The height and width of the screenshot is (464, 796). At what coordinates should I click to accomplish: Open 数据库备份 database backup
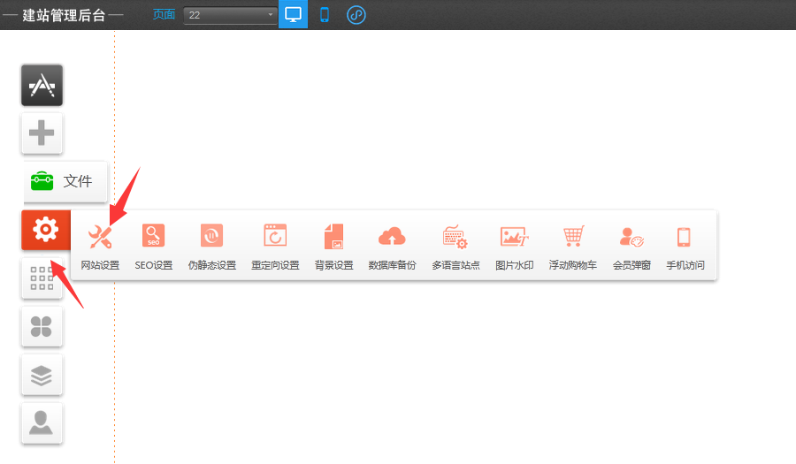pyautogui.click(x=392, y=245)
